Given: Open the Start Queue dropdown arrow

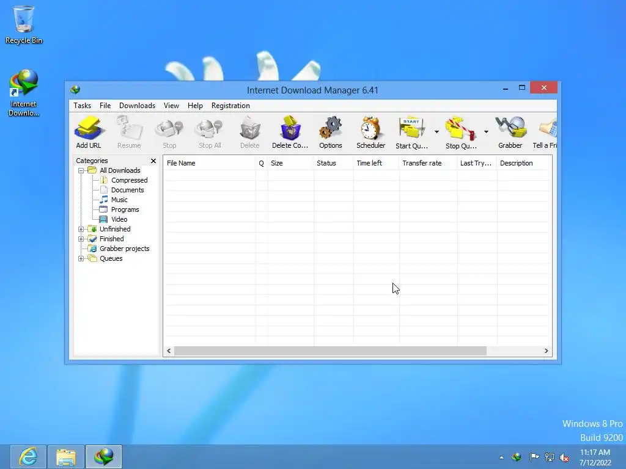Looking at the screenshot, I should [x=436, y=132].
